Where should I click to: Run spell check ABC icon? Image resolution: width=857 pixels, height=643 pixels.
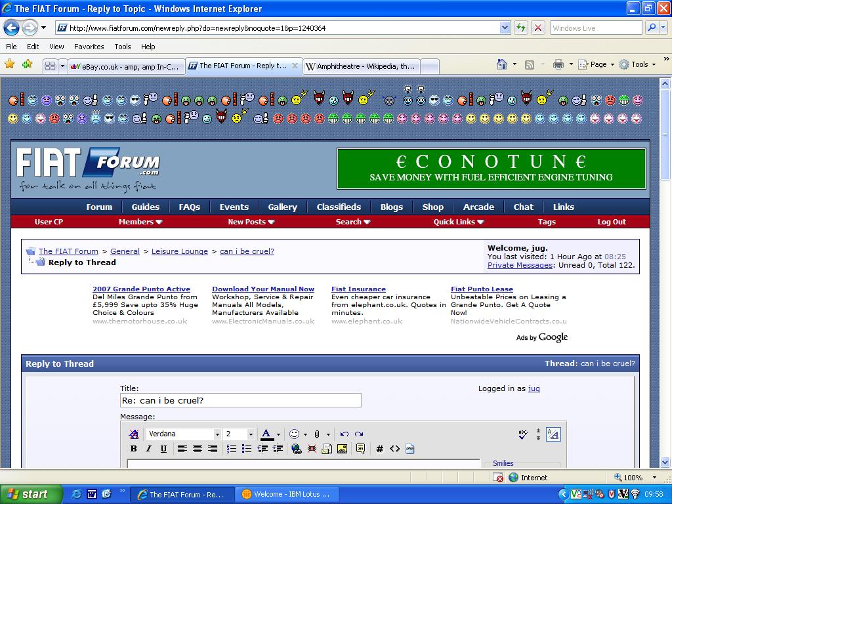523,434
